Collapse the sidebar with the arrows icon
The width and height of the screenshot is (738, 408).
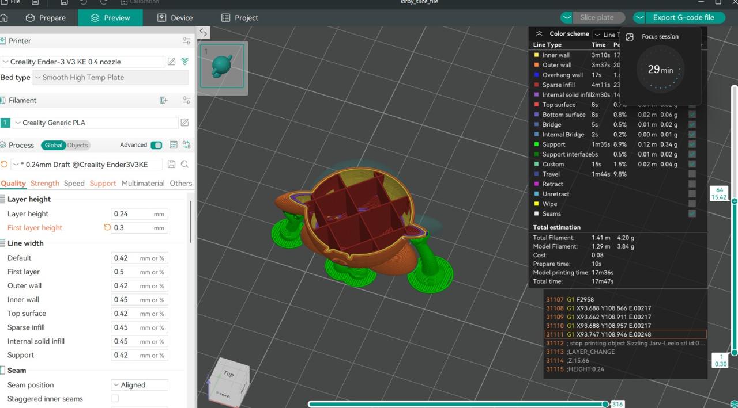(203, 33)
